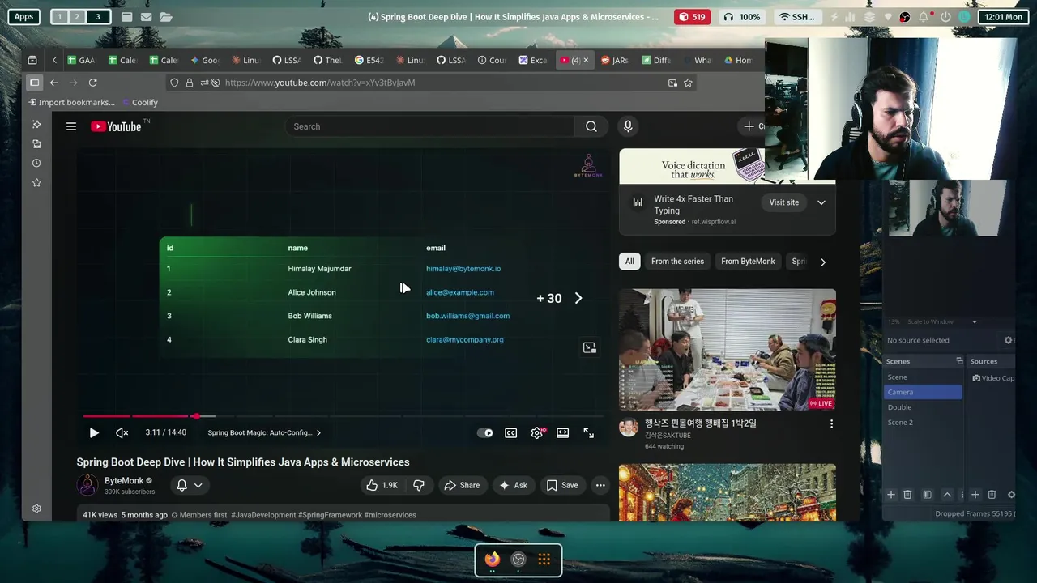Click the miniplayer overlay icon on the video

pyautogui.click(x=590, y=347)
